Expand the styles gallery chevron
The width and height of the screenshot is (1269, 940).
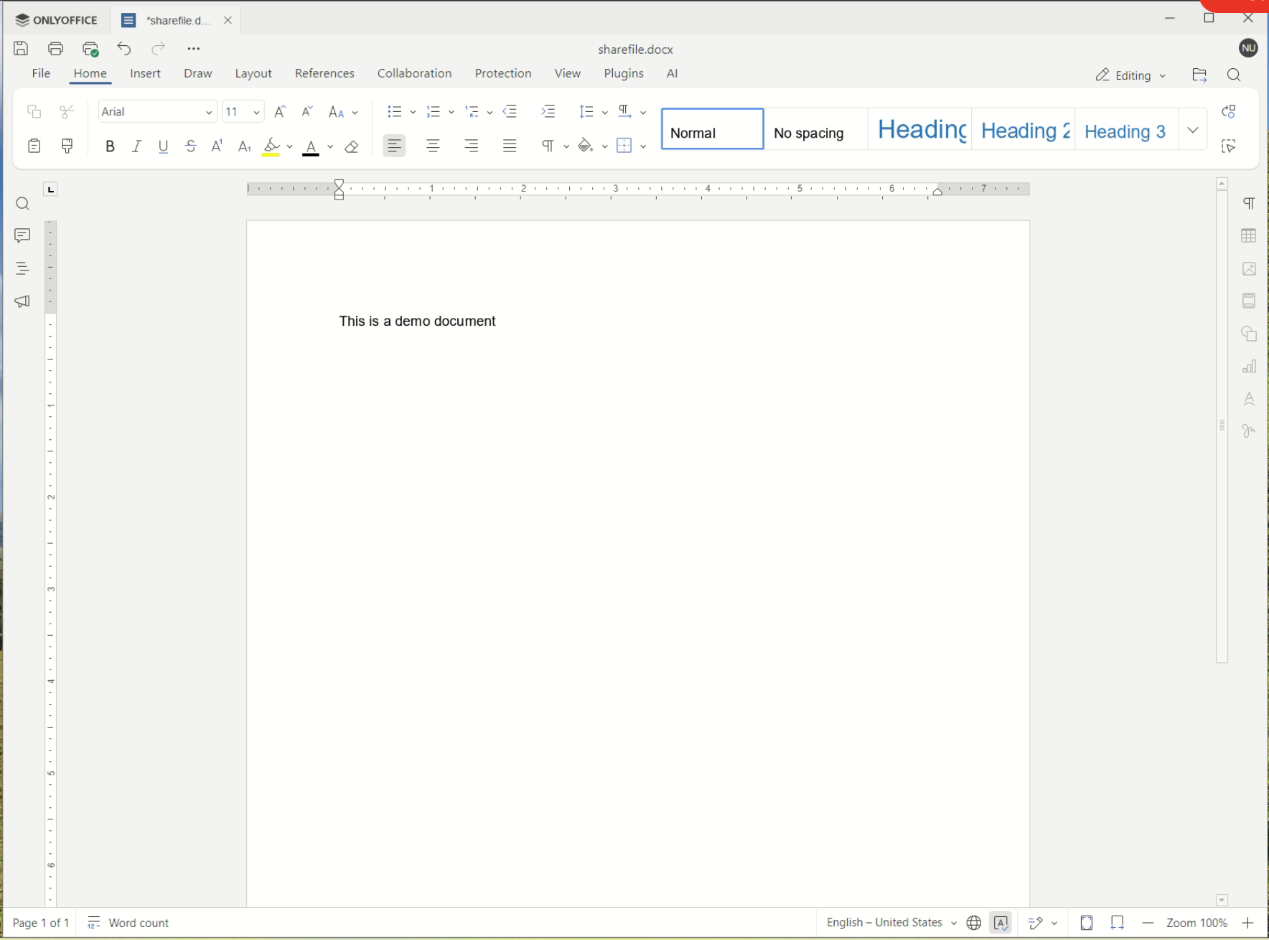click(x=1193, y=131)
